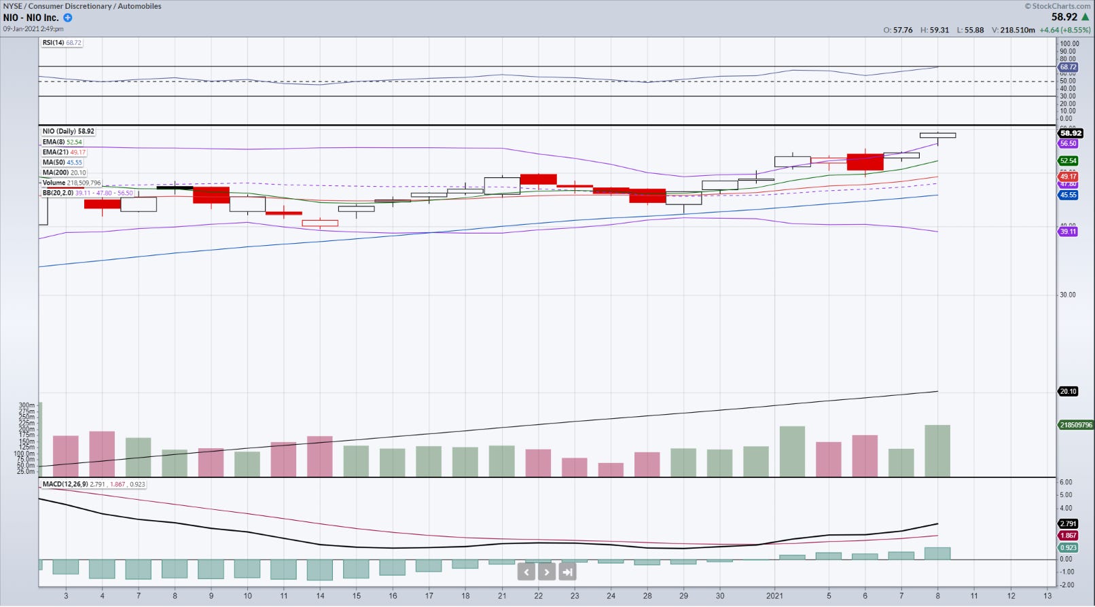Screen dimensions: 1095x607
Task: Click the tallest recent volume bar for the 8th
Action: (937, 451)
